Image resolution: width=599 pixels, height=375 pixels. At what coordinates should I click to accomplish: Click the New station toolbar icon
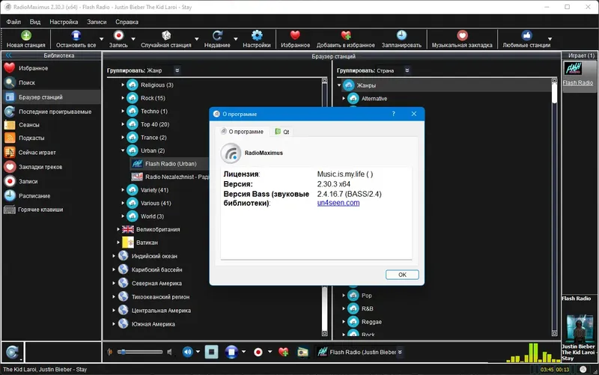click(x=26, y=35)
